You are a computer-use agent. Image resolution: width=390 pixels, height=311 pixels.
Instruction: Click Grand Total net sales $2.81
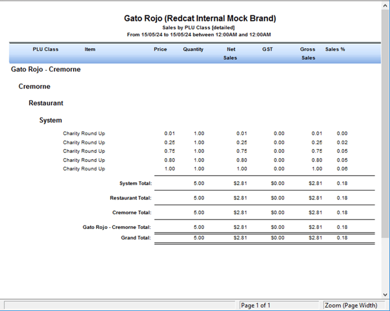240,238
